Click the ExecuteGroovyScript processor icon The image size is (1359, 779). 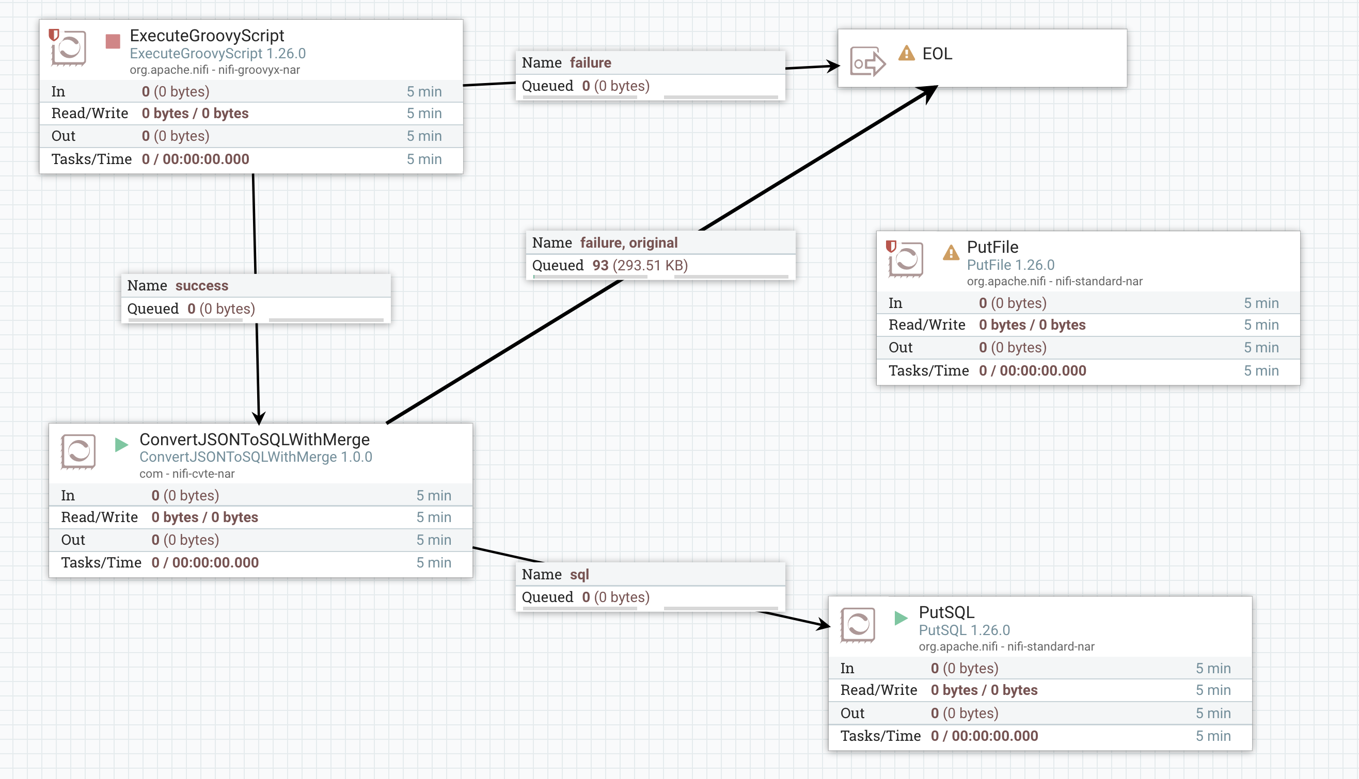(69, 48)
